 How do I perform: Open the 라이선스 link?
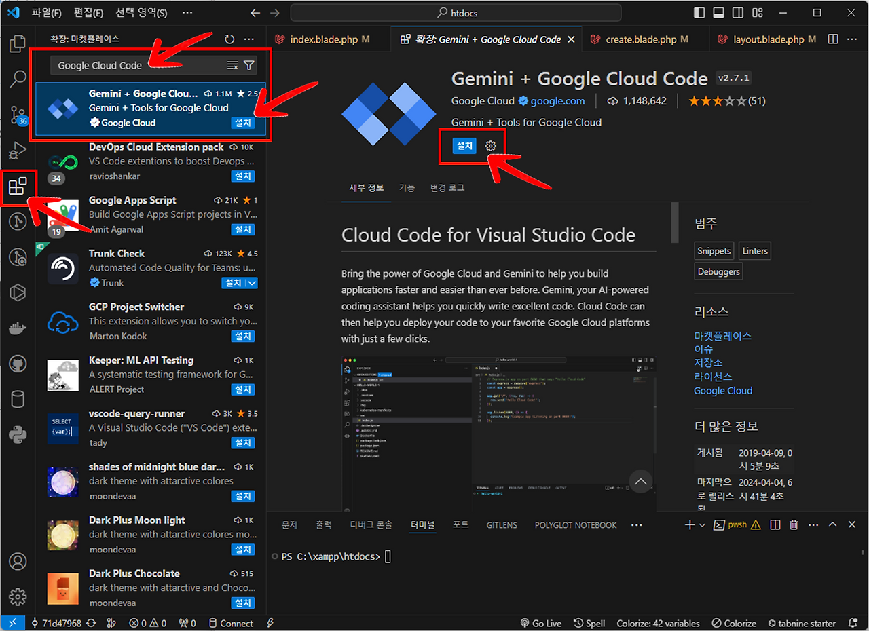coord(714,376)
